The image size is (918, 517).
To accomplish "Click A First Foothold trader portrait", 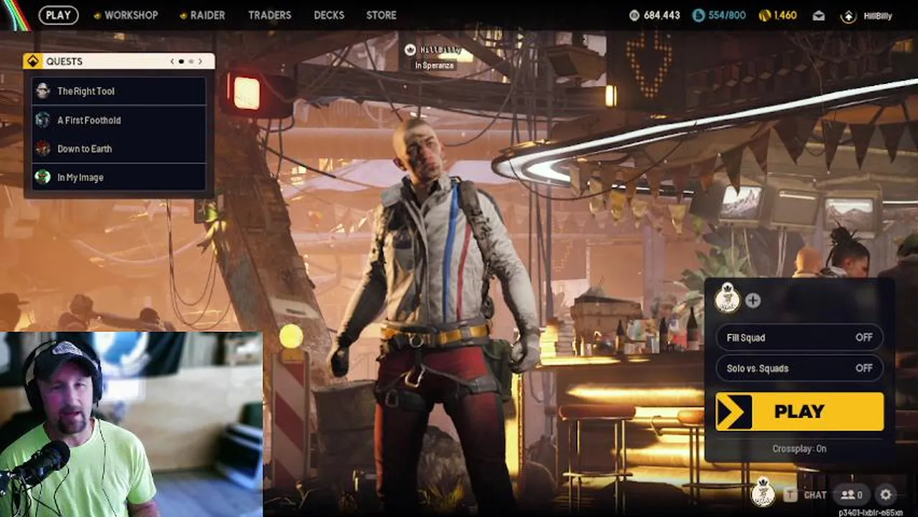I will pyautogui.click(x=43, y=120).
